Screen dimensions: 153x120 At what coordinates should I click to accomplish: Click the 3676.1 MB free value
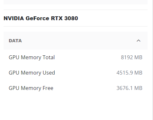(129, 88)
